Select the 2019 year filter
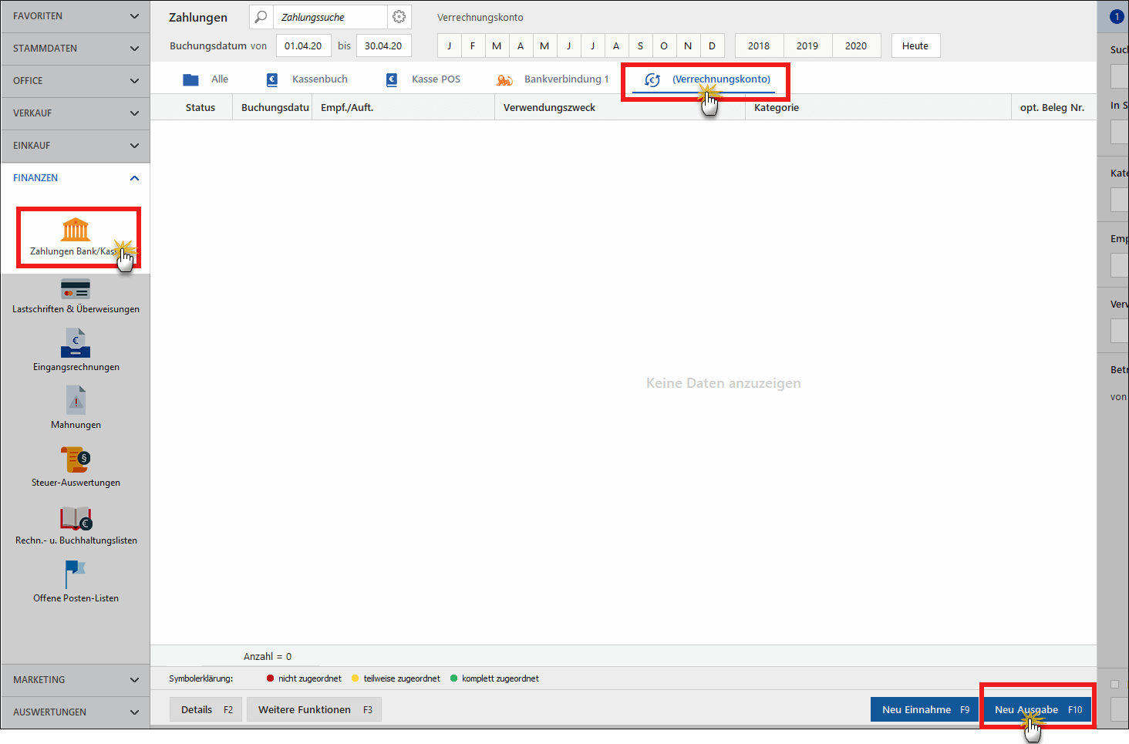Image resolution: width=1129 pixels, height=744 pixels. coord(807,45)
